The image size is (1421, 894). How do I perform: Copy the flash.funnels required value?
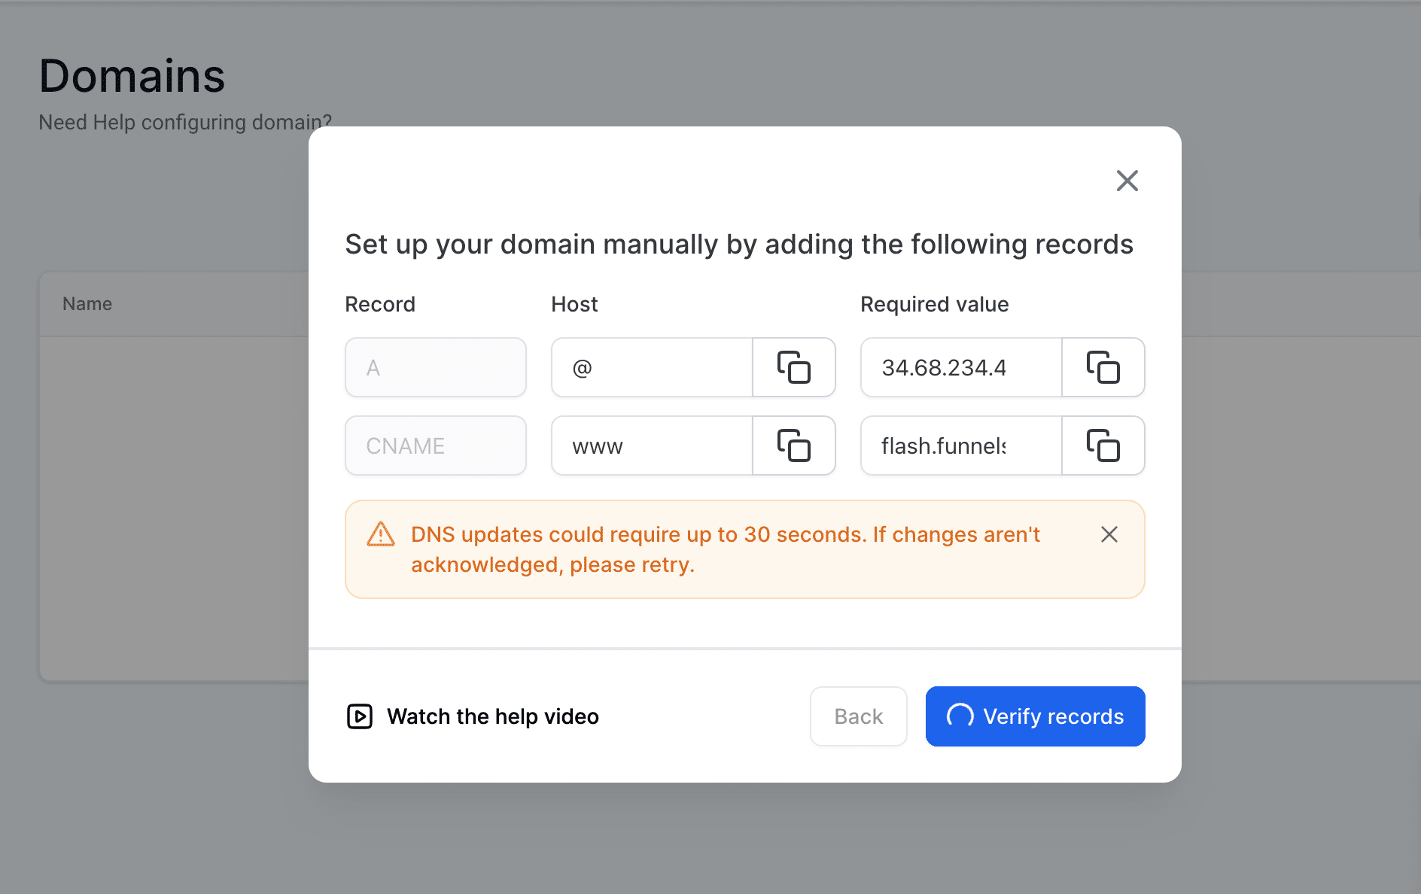coord(1103,445)
